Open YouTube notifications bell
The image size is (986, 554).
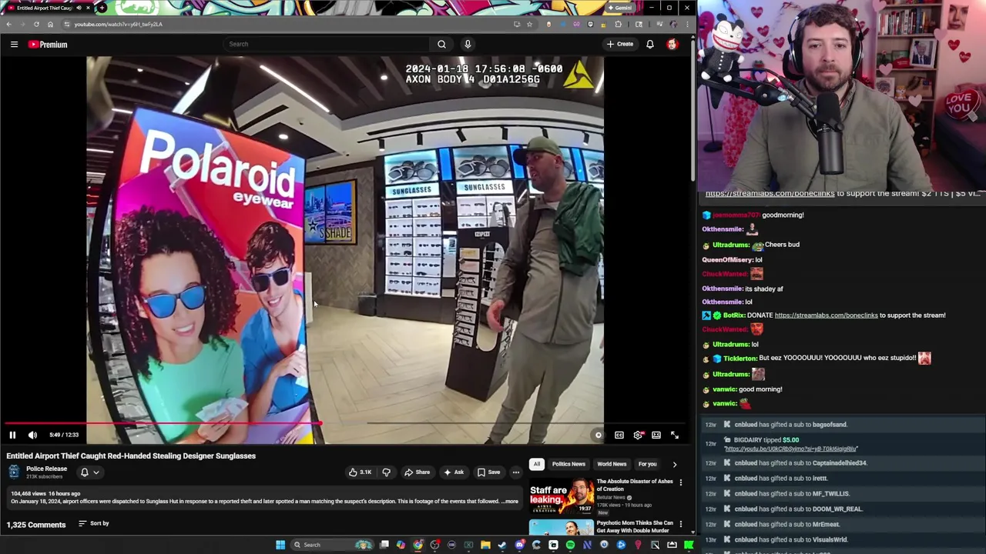pos(650,44)
